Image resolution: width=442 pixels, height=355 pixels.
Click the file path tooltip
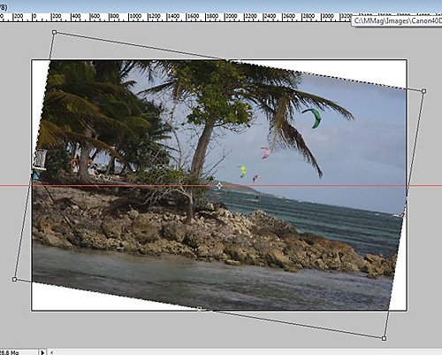coord(397,21)
